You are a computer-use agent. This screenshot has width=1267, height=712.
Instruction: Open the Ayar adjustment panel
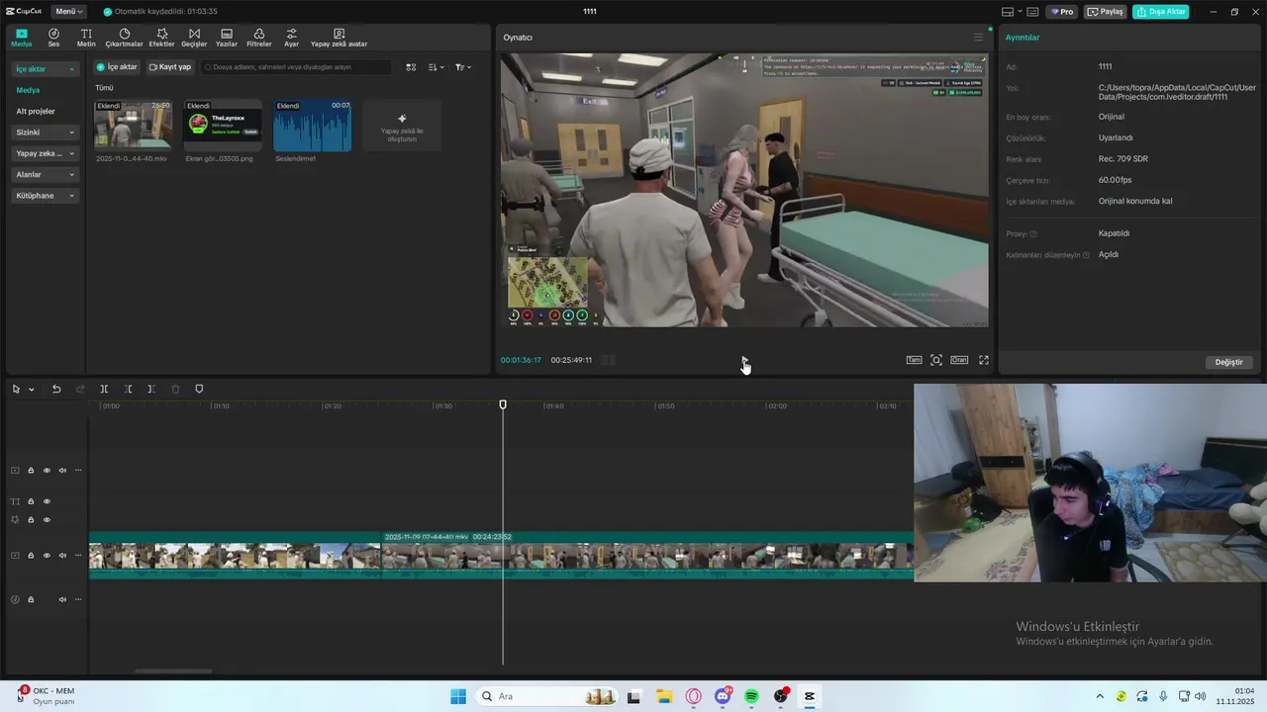coord(291,38)
